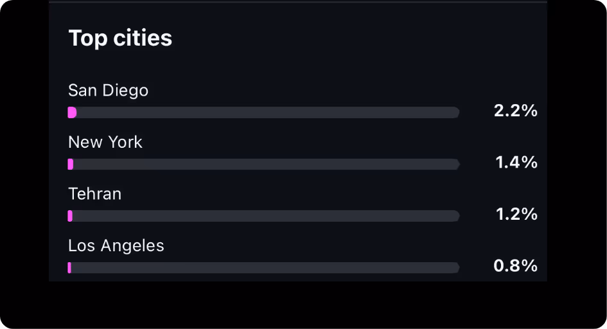This screenshot has height=329, width=607.
Task: Click the 2.2% value for San Diego
Action: tap(516, 111)
